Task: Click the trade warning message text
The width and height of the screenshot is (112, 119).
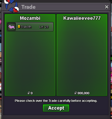Action: pyautogui.click(x=56, y=101)
